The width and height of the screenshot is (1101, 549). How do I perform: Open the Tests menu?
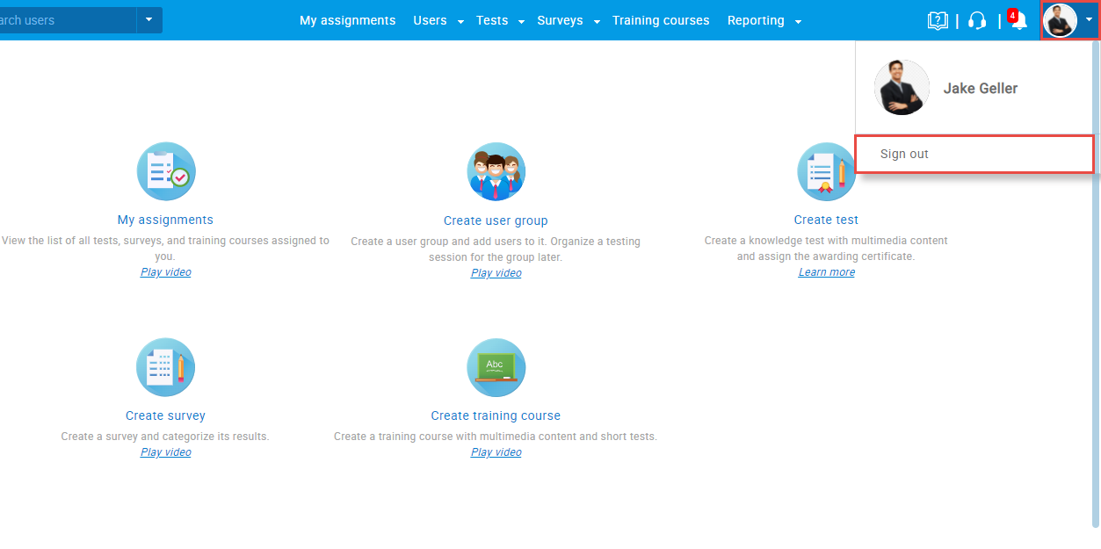pyautogui.click(x=492, y=20)
